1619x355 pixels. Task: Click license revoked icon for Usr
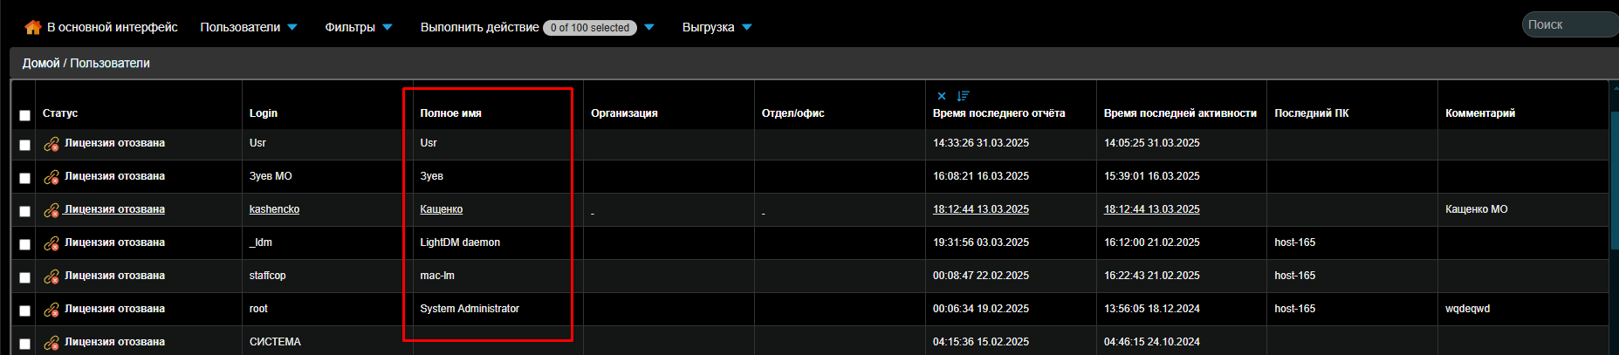point(51,144)
